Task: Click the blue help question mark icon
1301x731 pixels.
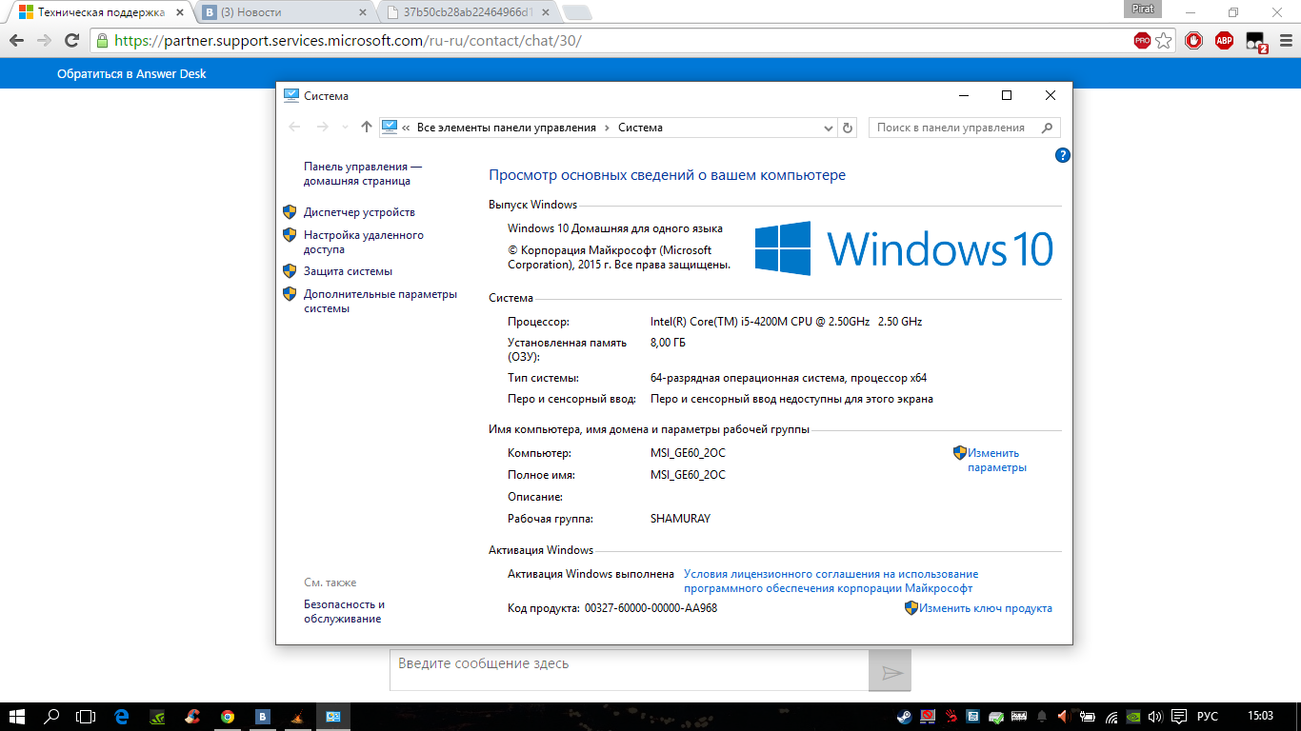Action: click(1063, 155)
